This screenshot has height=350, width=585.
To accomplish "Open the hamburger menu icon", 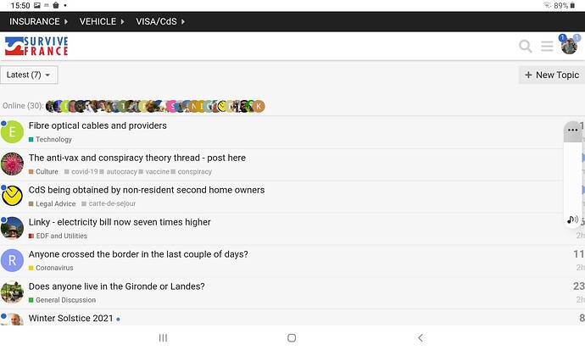I will [x=547, y=47].
